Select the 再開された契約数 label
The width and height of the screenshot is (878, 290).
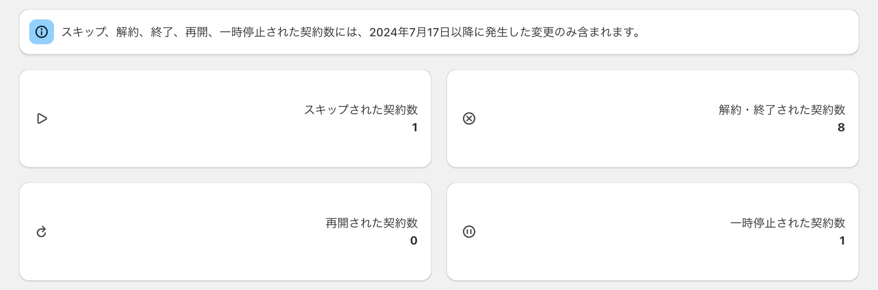(371, 223)
